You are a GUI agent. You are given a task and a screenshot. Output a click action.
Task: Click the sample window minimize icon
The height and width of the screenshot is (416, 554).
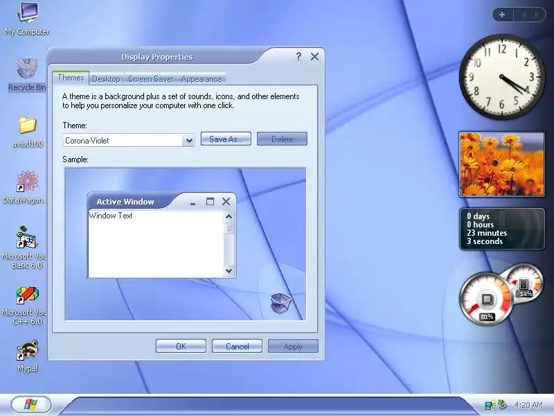point(193,203)
